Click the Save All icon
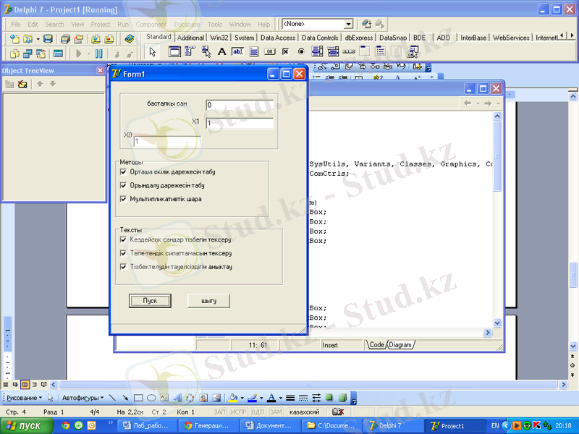 click(65, 39)
